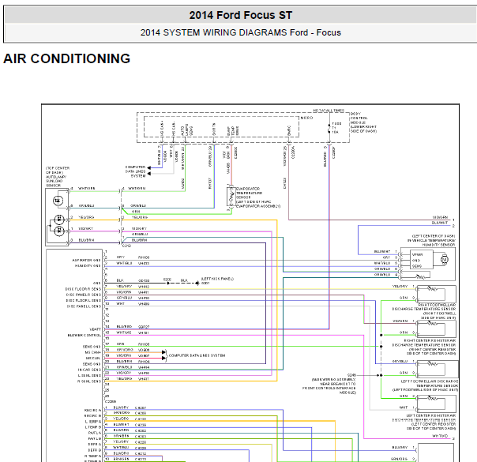Image resolution: width=477 pixels, height=462 pixels.
Task: Click the Autolamp/Sunload Sensor label
Action: click(x=58, y=177)
